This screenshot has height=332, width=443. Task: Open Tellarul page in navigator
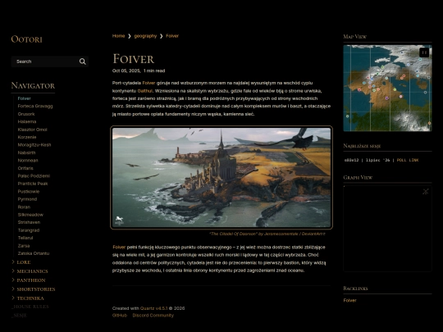click(25, 238)
